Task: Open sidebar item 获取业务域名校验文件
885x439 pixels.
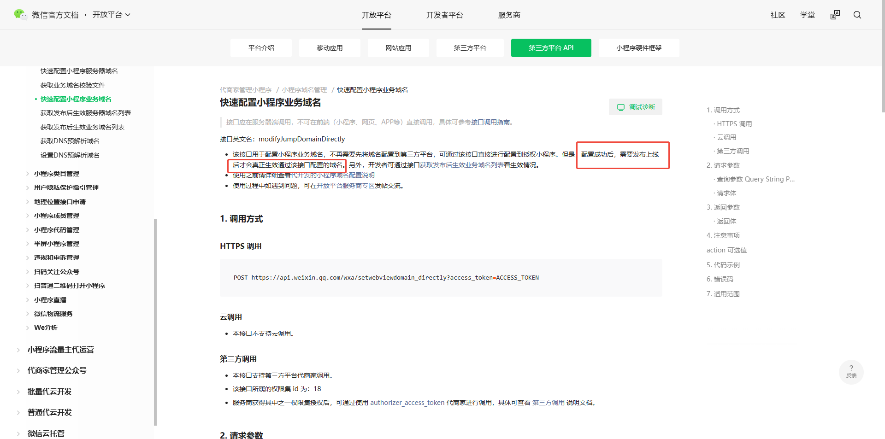Action: pos(73,85)
